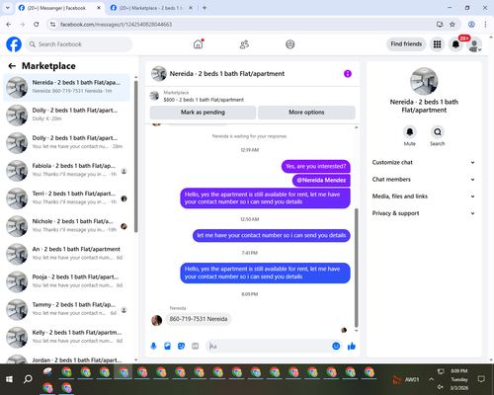Open the Windows notification center icon
Image resolution: width=494 pixels, height=395 pixels.
point(481,379)
